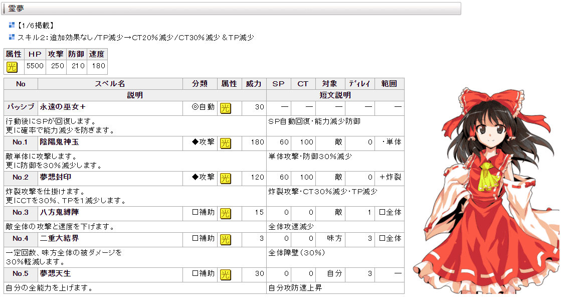
Task: Click the 対象 column header
Action: tap(329, 84)
